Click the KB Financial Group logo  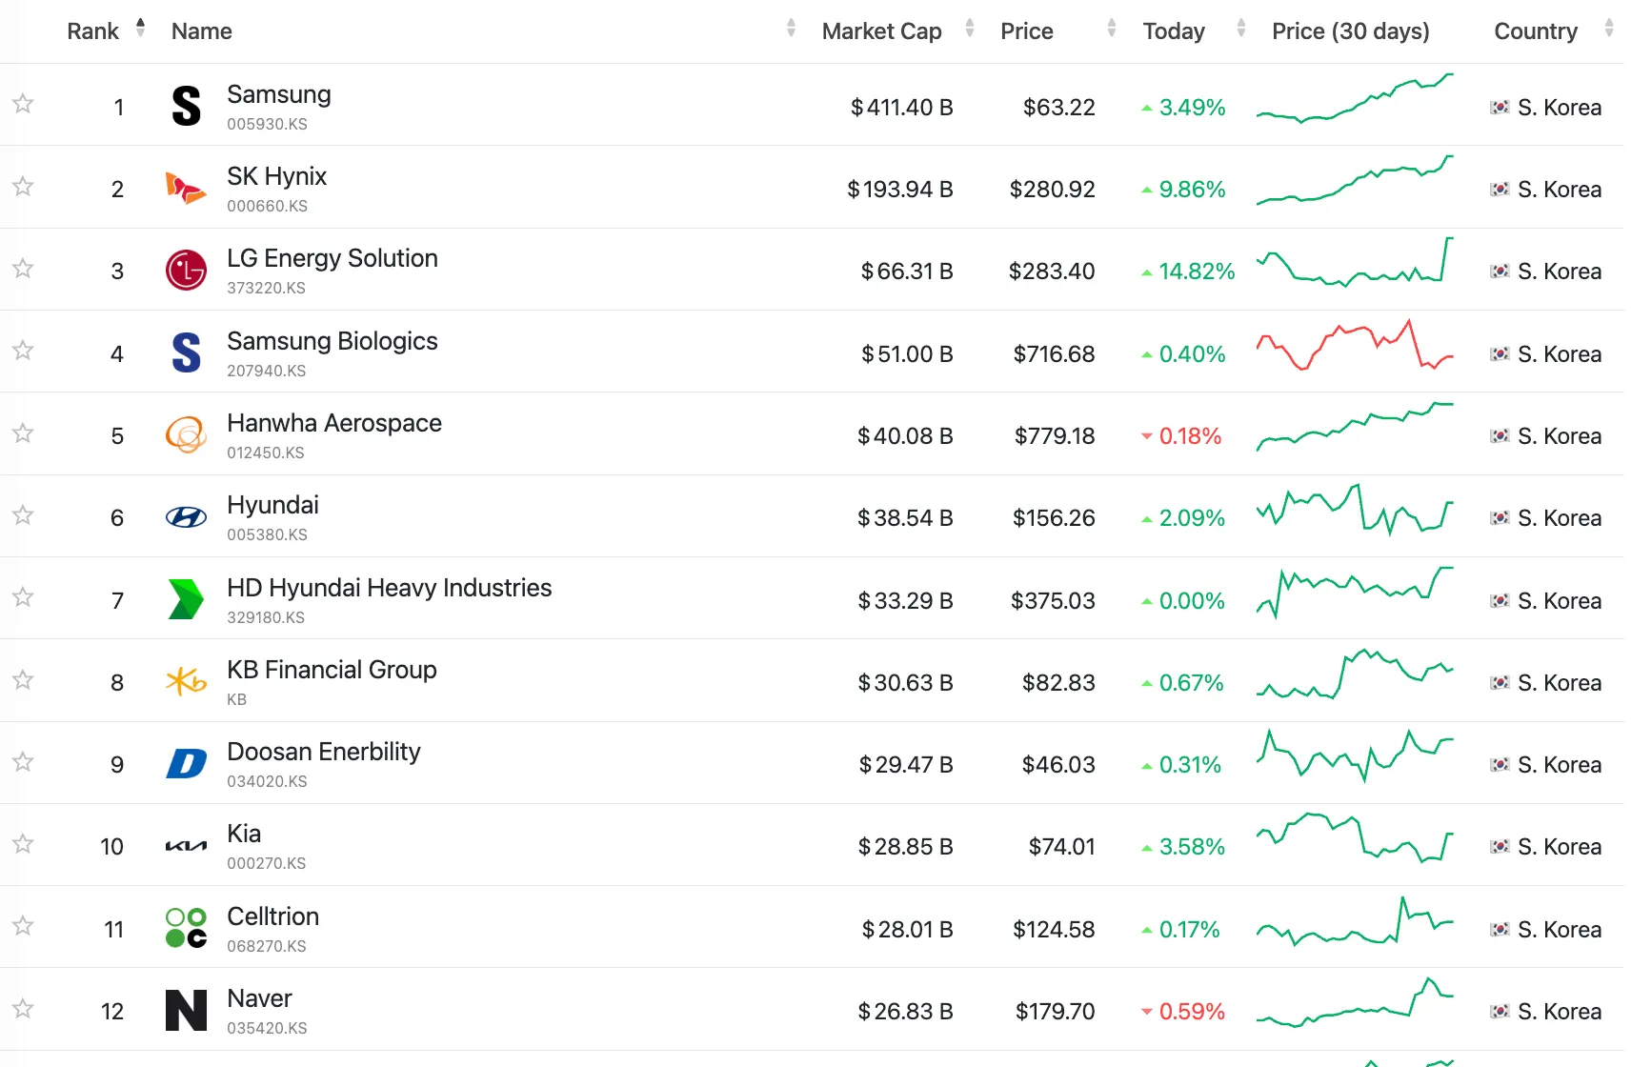coord(186,682)
